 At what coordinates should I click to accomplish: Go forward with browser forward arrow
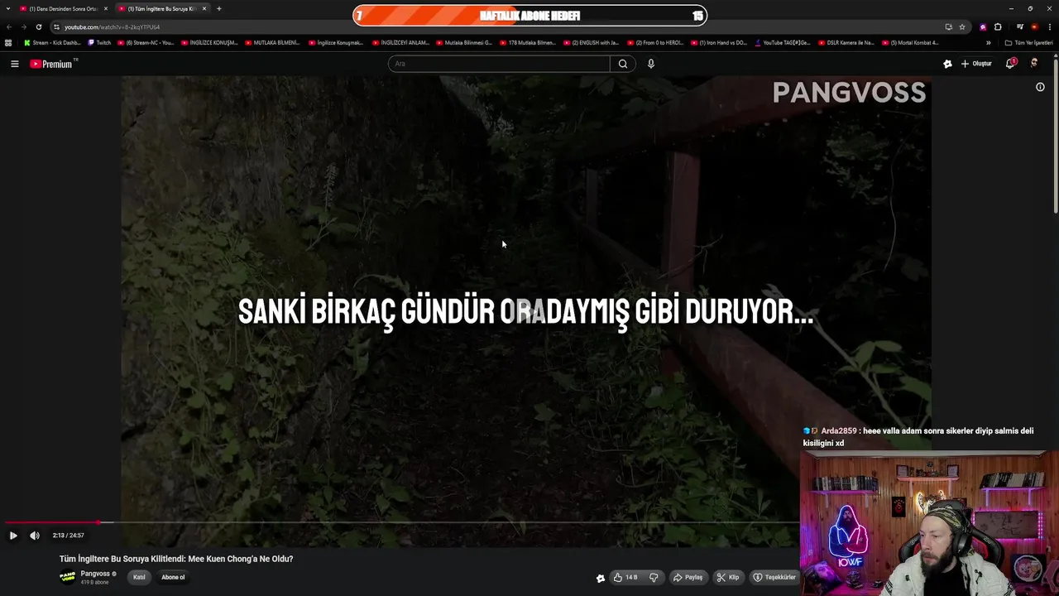coord(23,26)
